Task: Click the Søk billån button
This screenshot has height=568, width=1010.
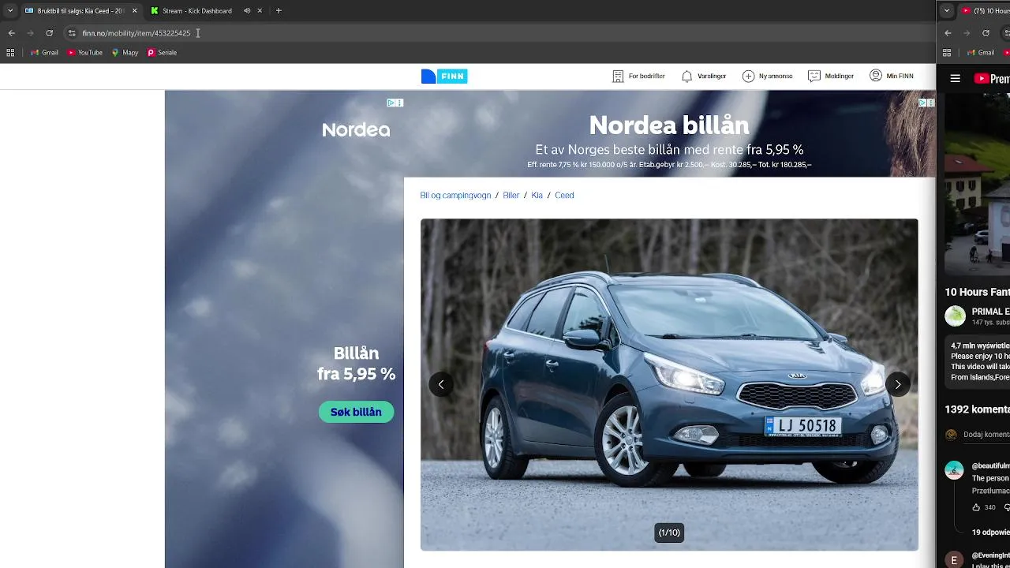Action: pos(356,412)
